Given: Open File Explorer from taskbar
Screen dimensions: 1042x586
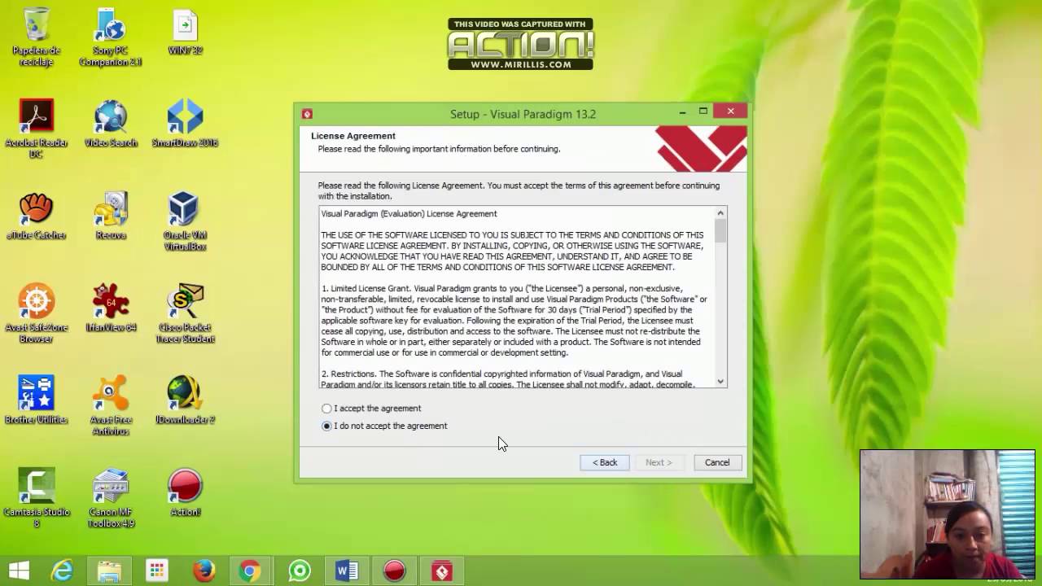Looking at the screenshot, I should coord(110,571).
